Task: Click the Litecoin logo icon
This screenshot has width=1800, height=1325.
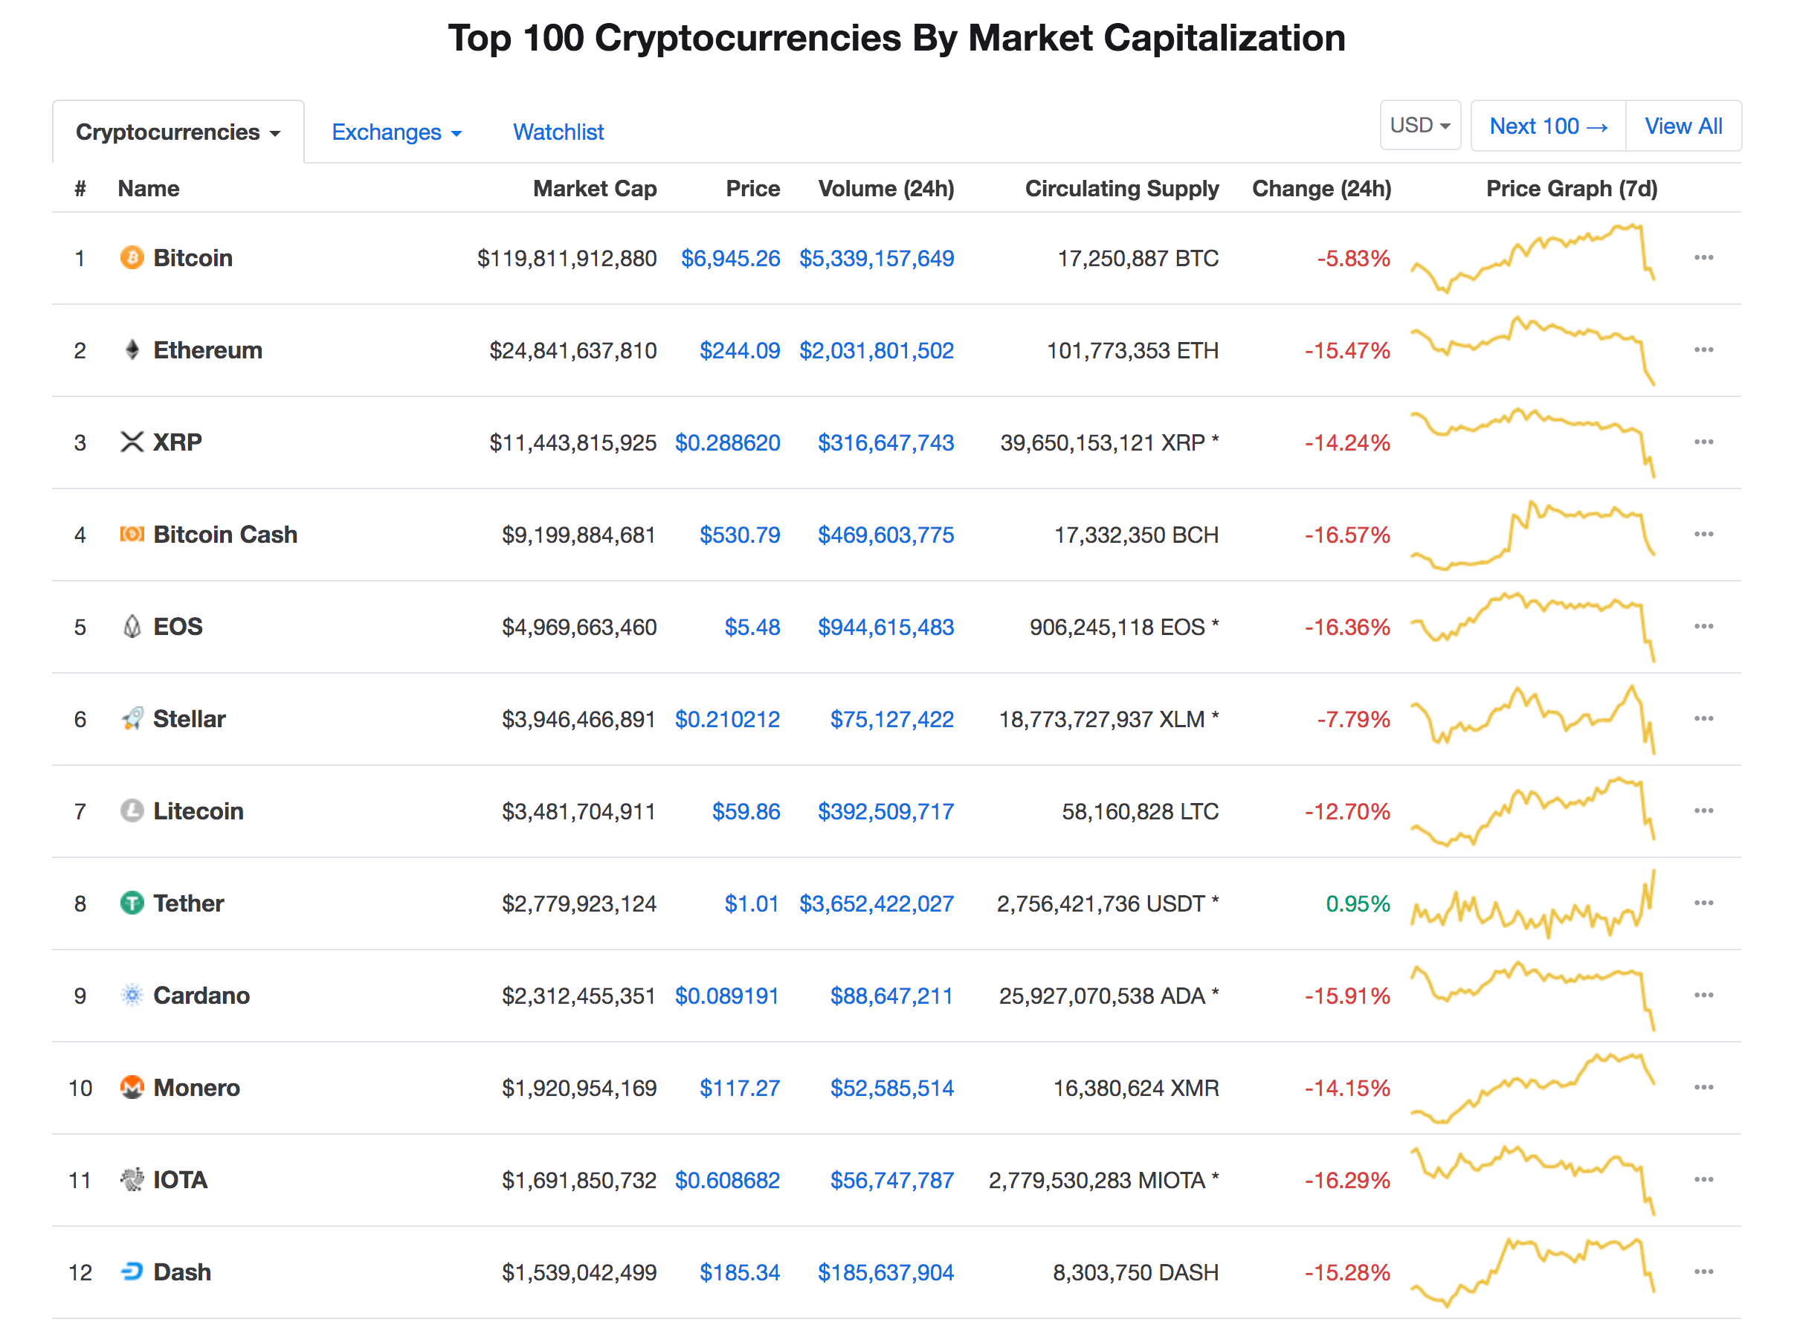Action: pyautogui.click(x=132, y=811)
